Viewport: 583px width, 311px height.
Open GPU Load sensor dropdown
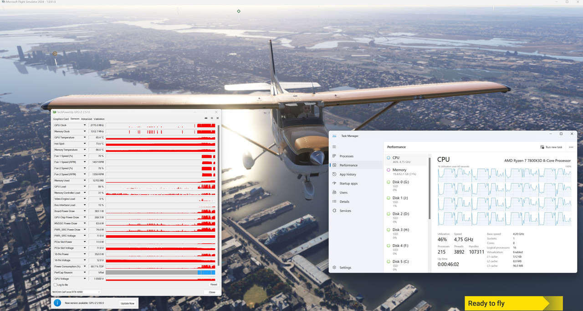pos(84,186)
